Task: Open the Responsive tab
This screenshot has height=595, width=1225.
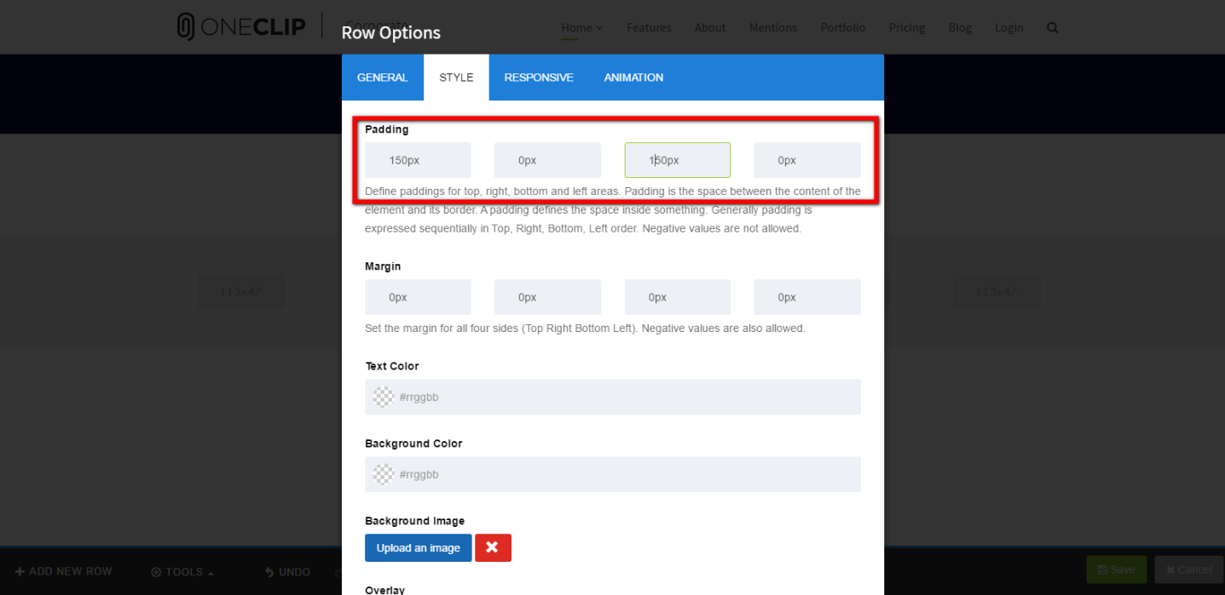Action: 538,77
